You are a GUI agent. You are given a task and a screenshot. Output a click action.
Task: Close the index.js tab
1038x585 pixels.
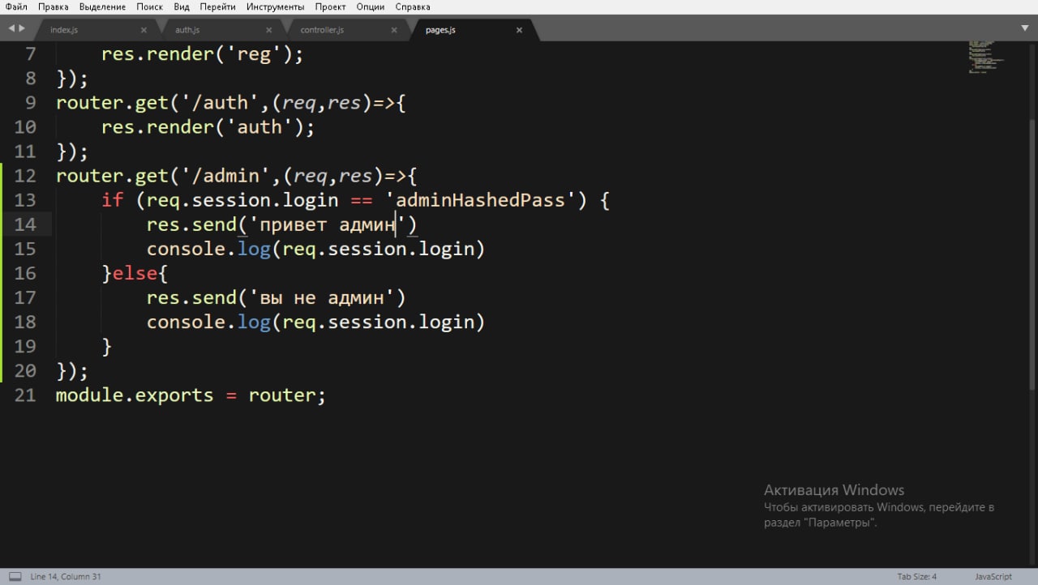click(144, 30)
